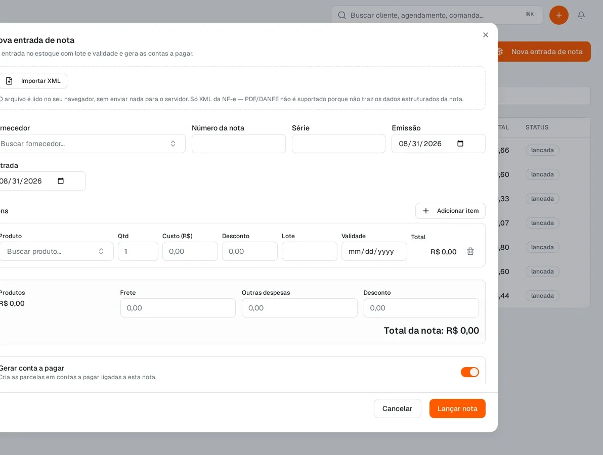This screenshot has width=603, height=455.
Task: Click the Outras despesas input field
Action: coord(299,308)
